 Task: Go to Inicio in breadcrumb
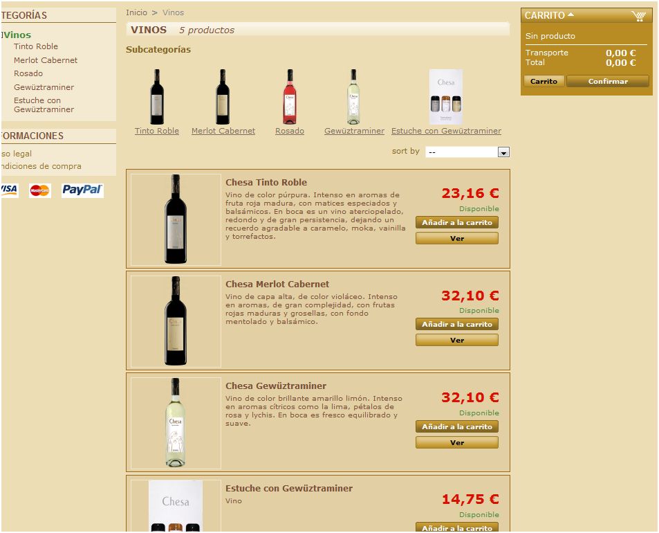[137, 12]
